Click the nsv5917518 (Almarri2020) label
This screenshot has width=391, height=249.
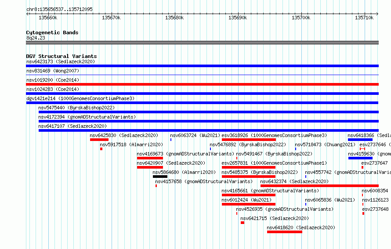(x=131, y=144)
